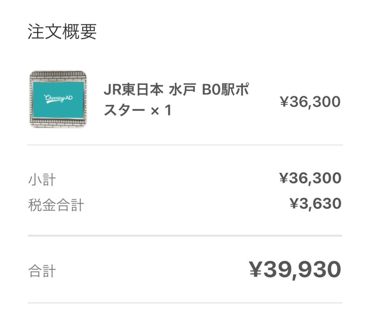This screenshot has height=312, width=370.
Task: Click the divider line above 合計 row
Action: tap(185, 236)
